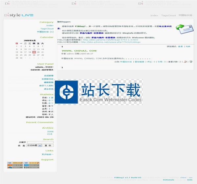Viewport: 197px width, 184px height.
Task: Open the 05月 archive link
Action: tap(50, 134)
